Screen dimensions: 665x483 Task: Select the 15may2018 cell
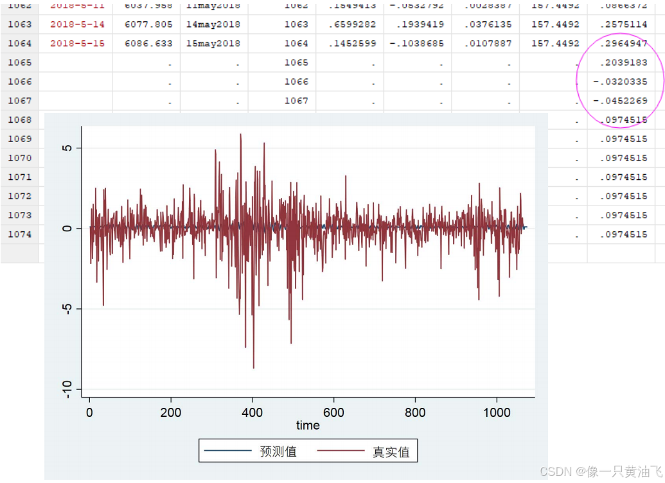click(213, 43)
